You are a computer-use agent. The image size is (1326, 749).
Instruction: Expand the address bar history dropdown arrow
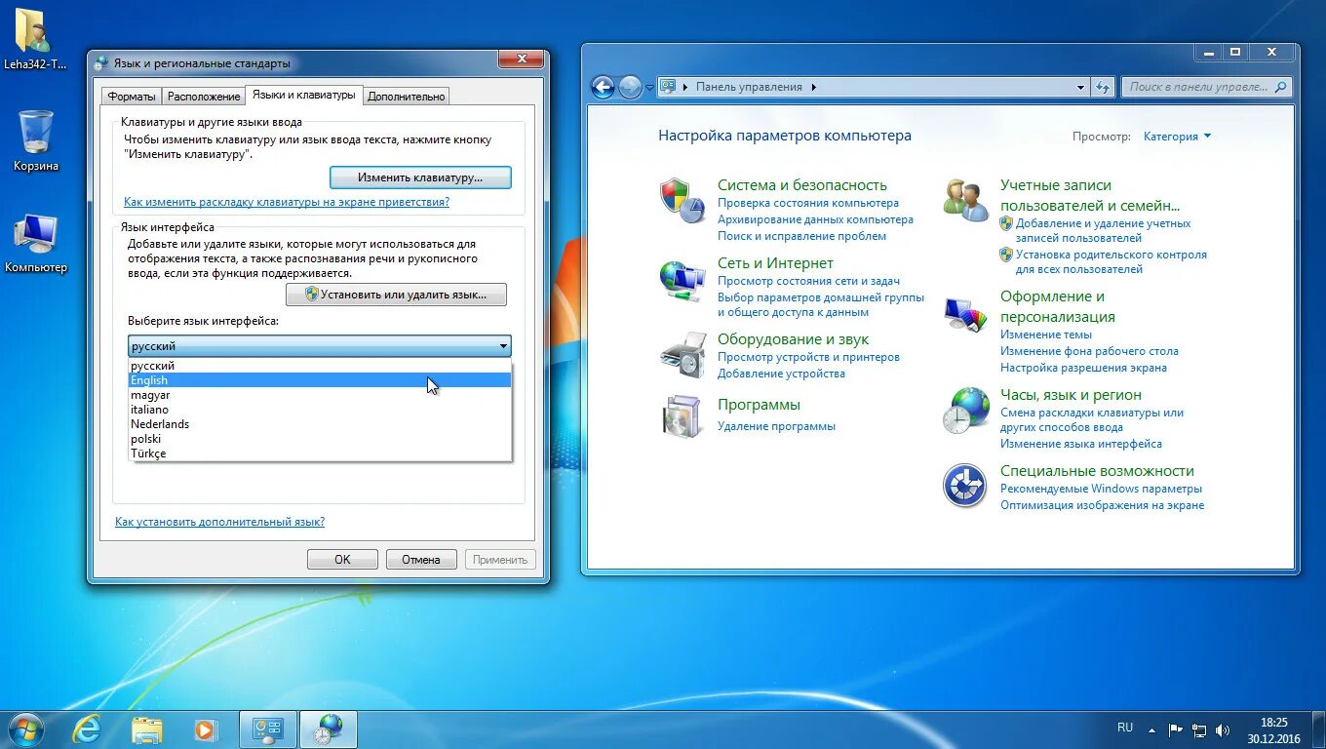[1080, 87]
